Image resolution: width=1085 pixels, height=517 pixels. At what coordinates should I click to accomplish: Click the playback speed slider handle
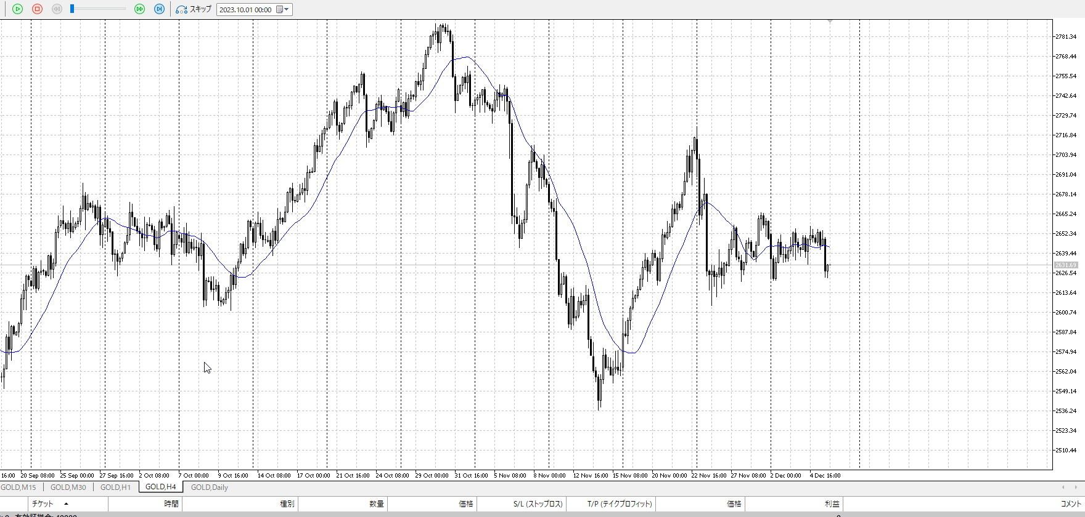pyautogui.click(x=72, y=9)
